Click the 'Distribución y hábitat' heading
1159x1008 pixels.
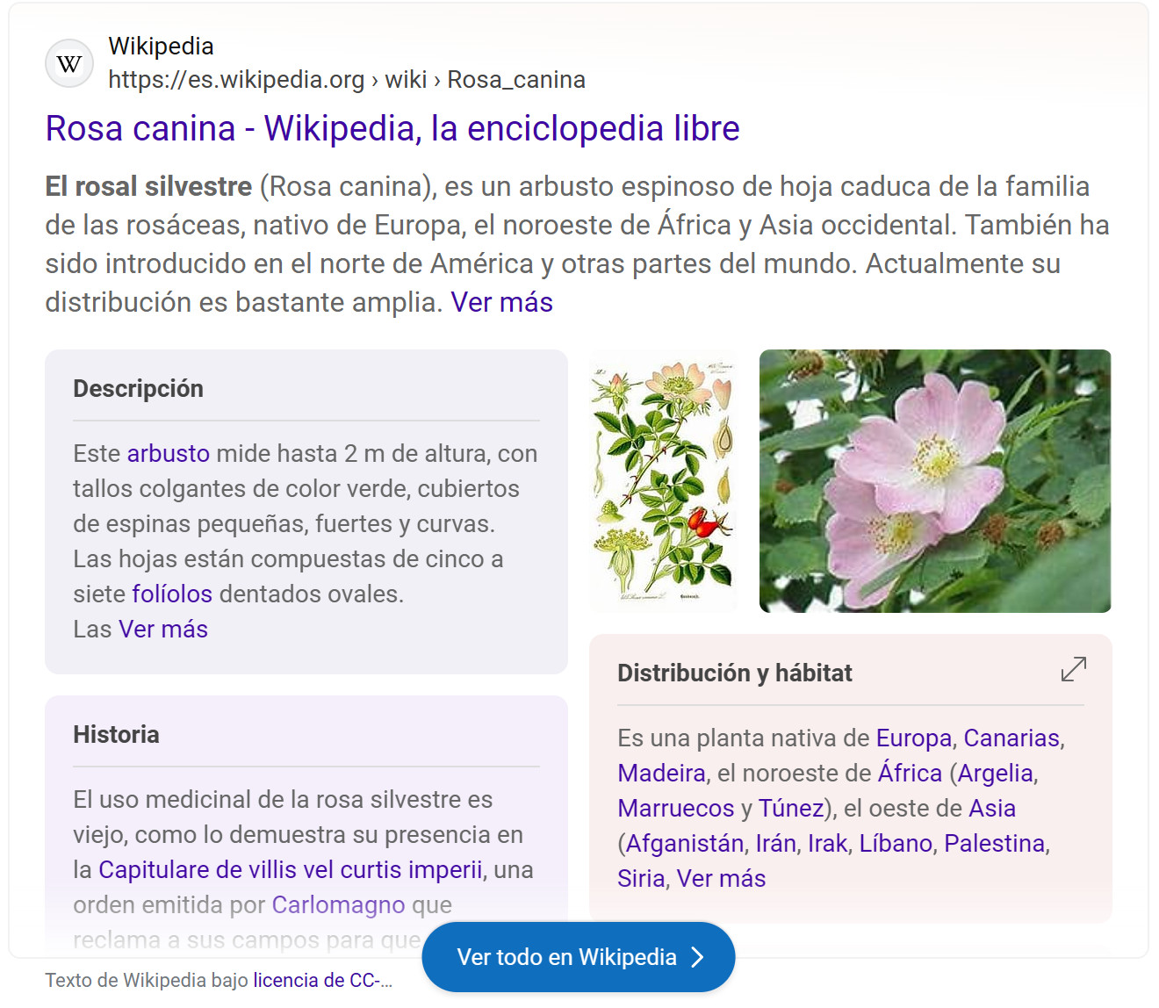[x=735, y=673]
